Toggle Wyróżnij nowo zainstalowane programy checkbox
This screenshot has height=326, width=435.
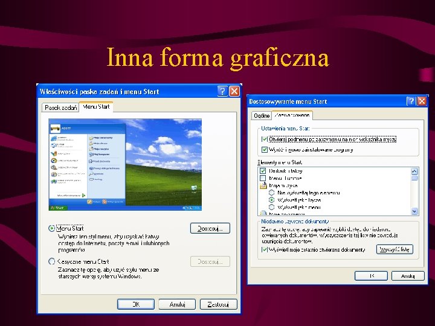pos(265,150)
